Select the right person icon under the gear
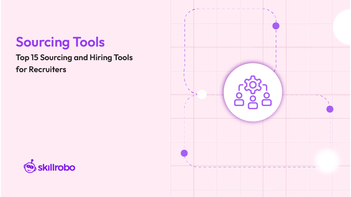Viewport: 351px width, 197px height. tap(267, 99)
